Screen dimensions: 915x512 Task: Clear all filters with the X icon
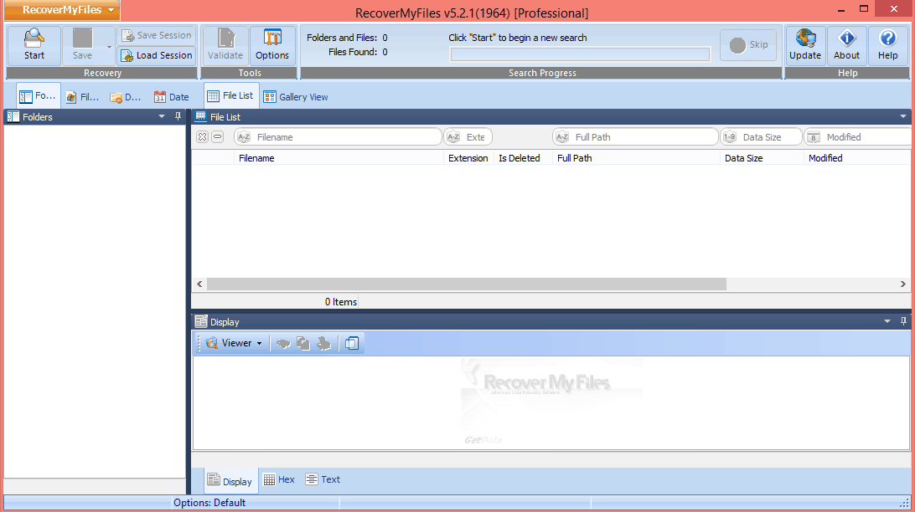202,137
